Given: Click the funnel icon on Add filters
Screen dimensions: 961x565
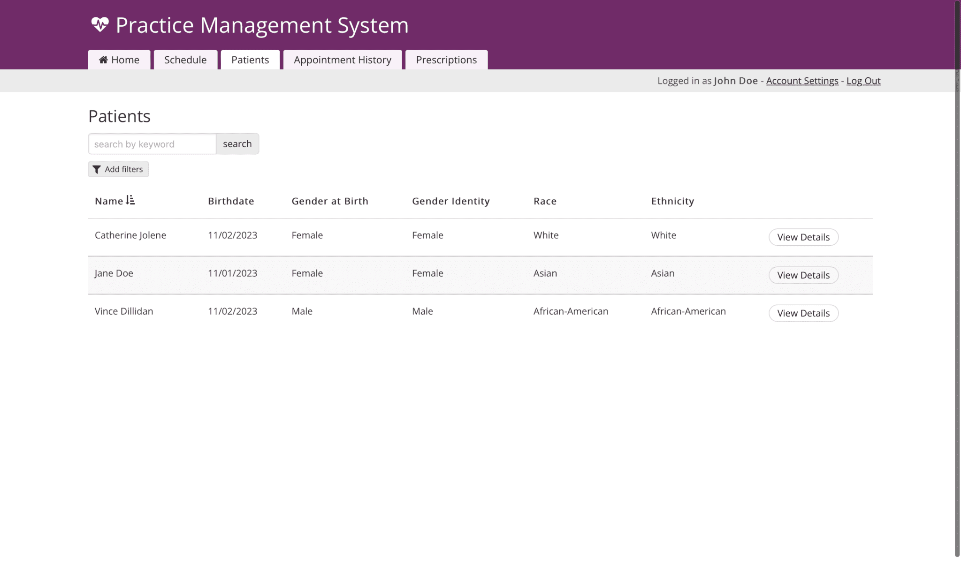Looking at the screenshot, I should tap(97, 169).
